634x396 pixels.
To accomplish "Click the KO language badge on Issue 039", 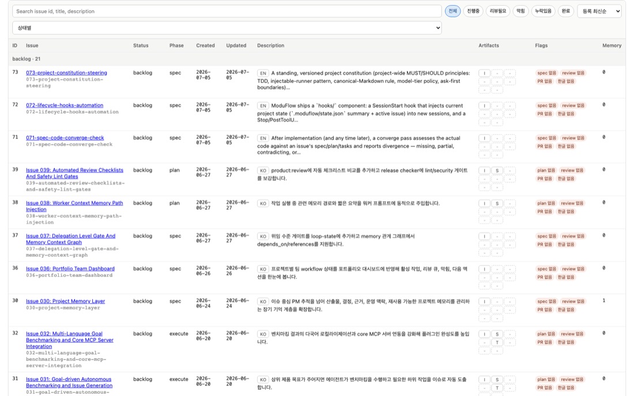I will (263, 171).
